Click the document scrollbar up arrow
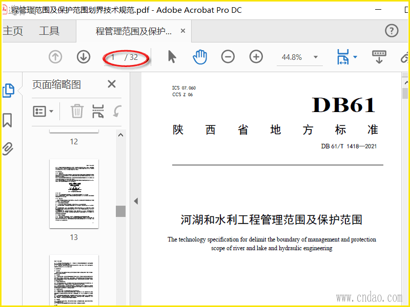 [x=406, y=82]
